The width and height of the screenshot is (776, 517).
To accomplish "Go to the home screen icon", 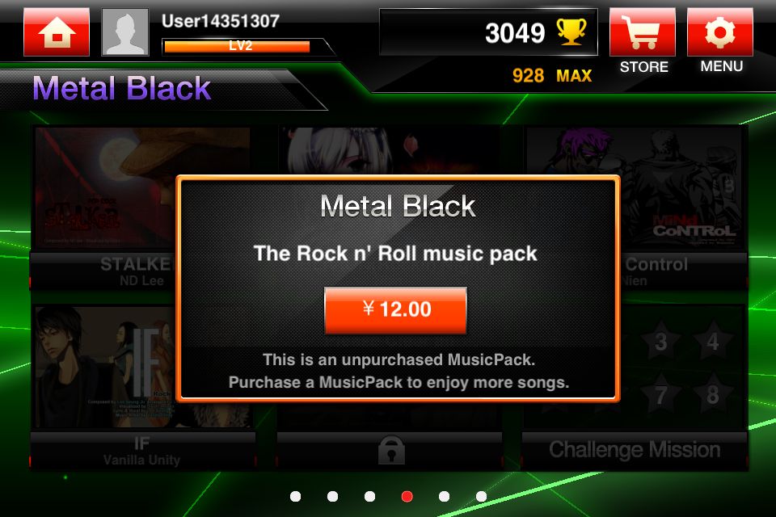I will click(x=57, y=32).
